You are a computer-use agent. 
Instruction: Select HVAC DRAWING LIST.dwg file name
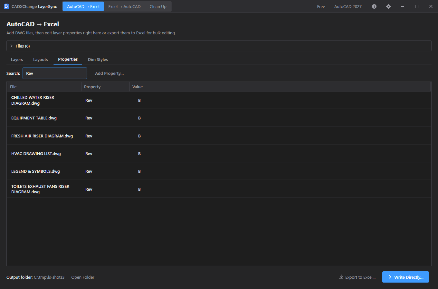click(36, 153)
